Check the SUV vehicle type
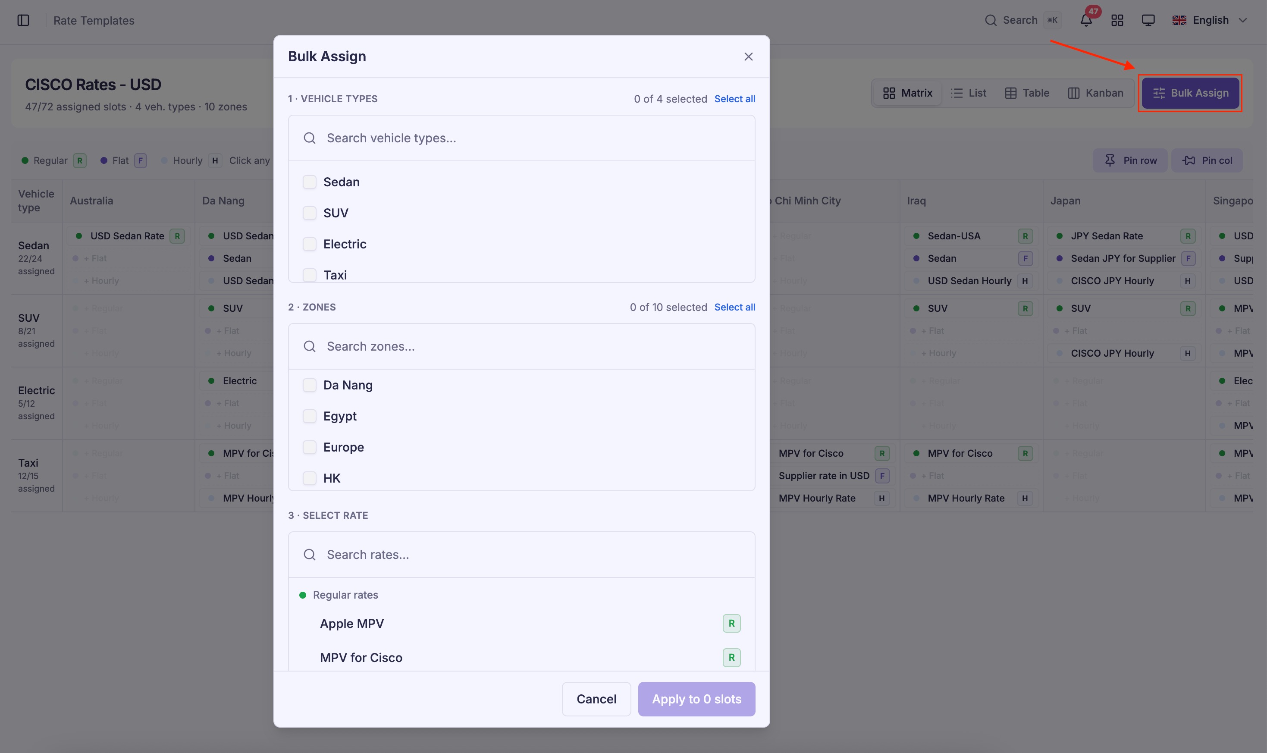 tap(310, 213)
